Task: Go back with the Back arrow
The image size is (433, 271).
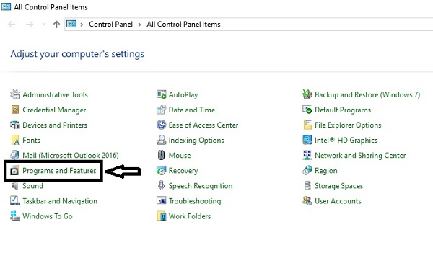Action: (12, 25)
